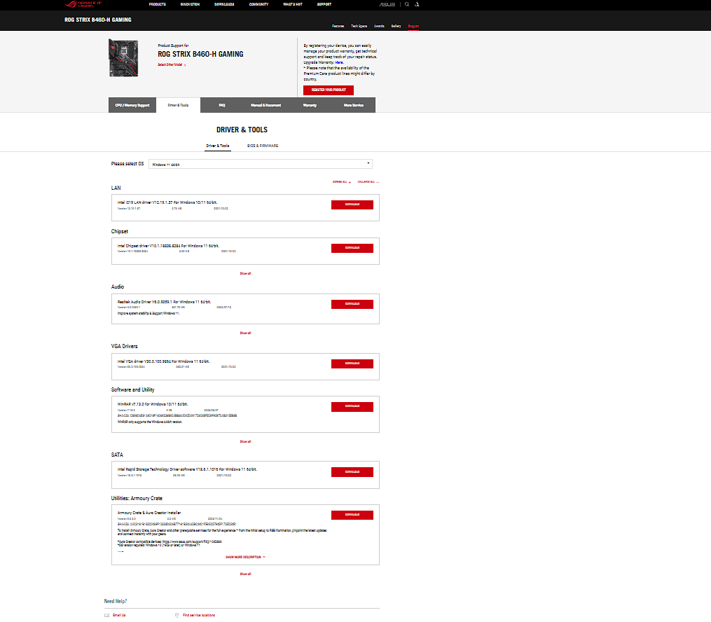The width and height of the screenshot is (711, 622).
Task: Open the OS selection dropdown
Action: (261, 164)
